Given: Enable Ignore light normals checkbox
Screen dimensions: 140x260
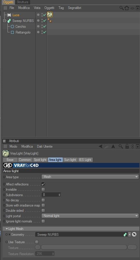Looking at the screenshot, I should click(43, 221).
